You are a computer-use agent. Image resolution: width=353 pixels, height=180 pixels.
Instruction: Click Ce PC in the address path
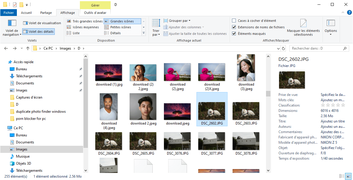pyautogui.click(x=48, y=48)
